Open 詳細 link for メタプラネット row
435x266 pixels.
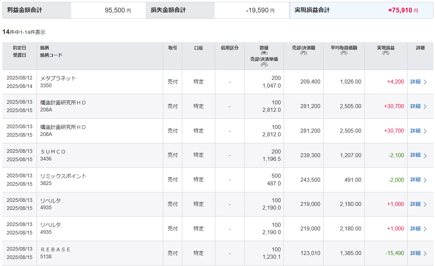tap(416, 82)
